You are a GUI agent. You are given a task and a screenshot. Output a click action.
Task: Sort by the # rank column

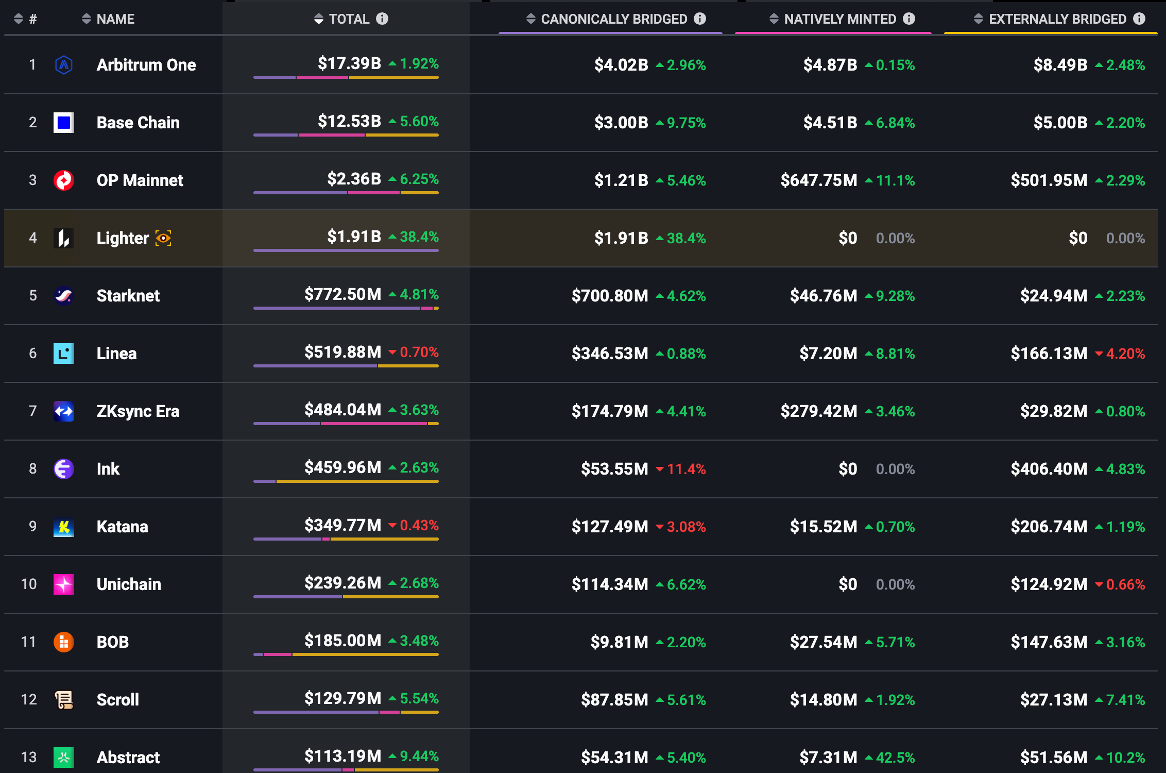point(19,19)
